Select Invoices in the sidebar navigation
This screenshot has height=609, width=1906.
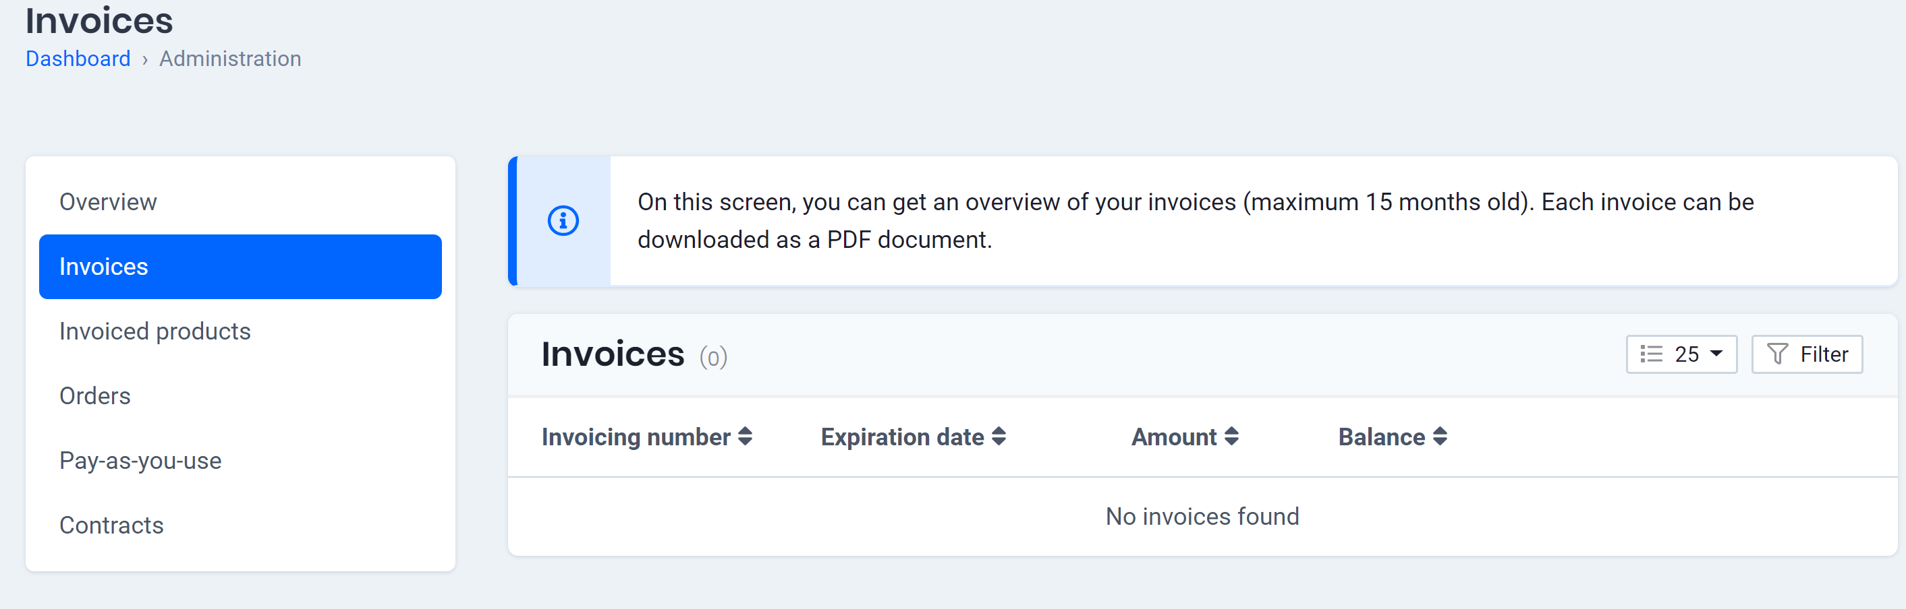coord(104,266)
